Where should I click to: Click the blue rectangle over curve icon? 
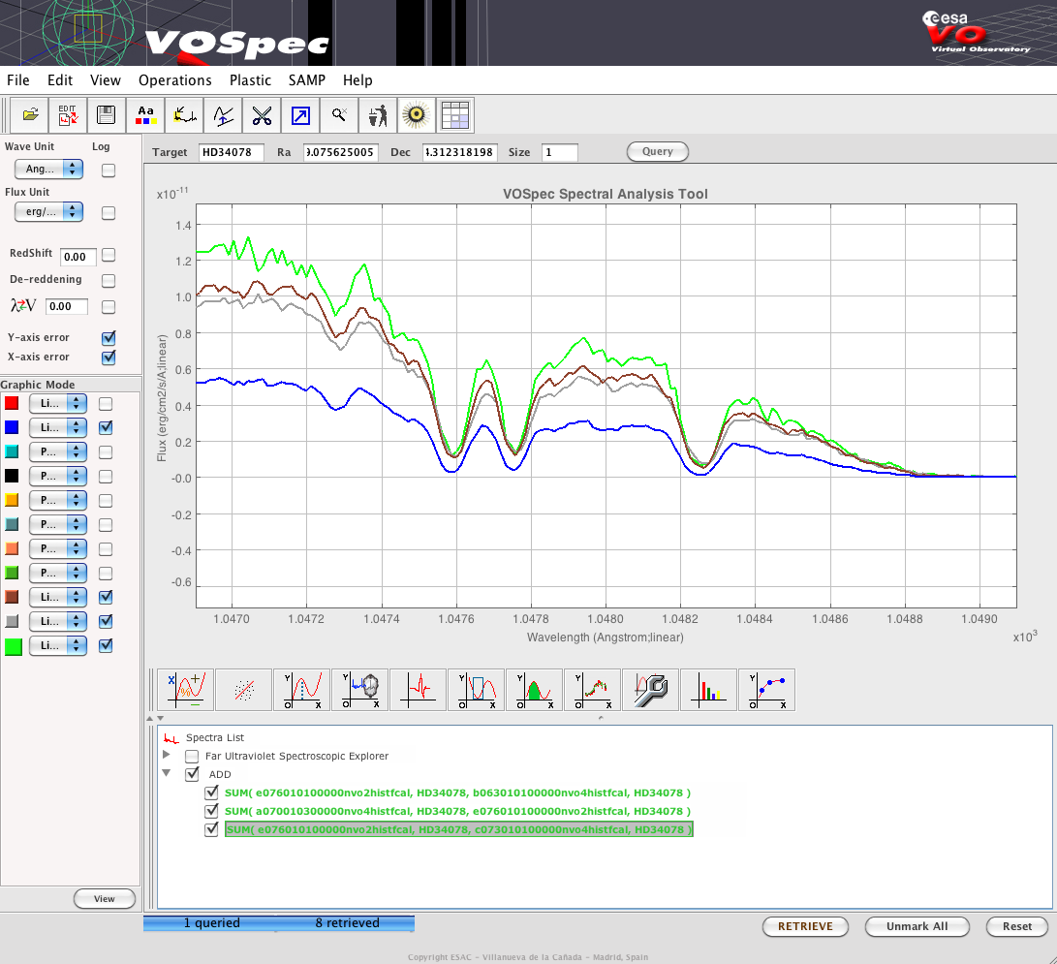click(476, 690)
